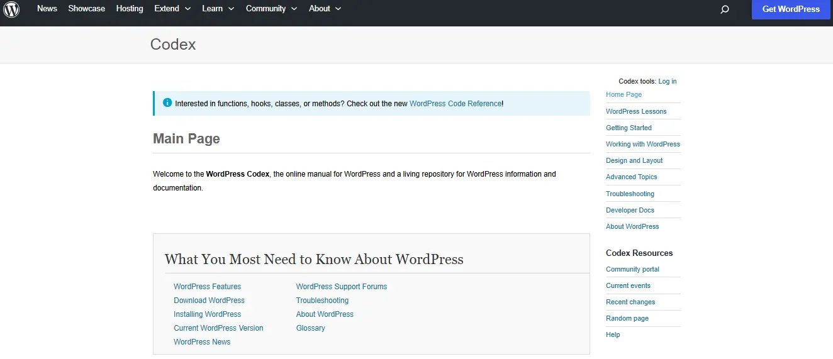Click the WordPress logo icon
The image size is (833, 359).
[11, 9]
